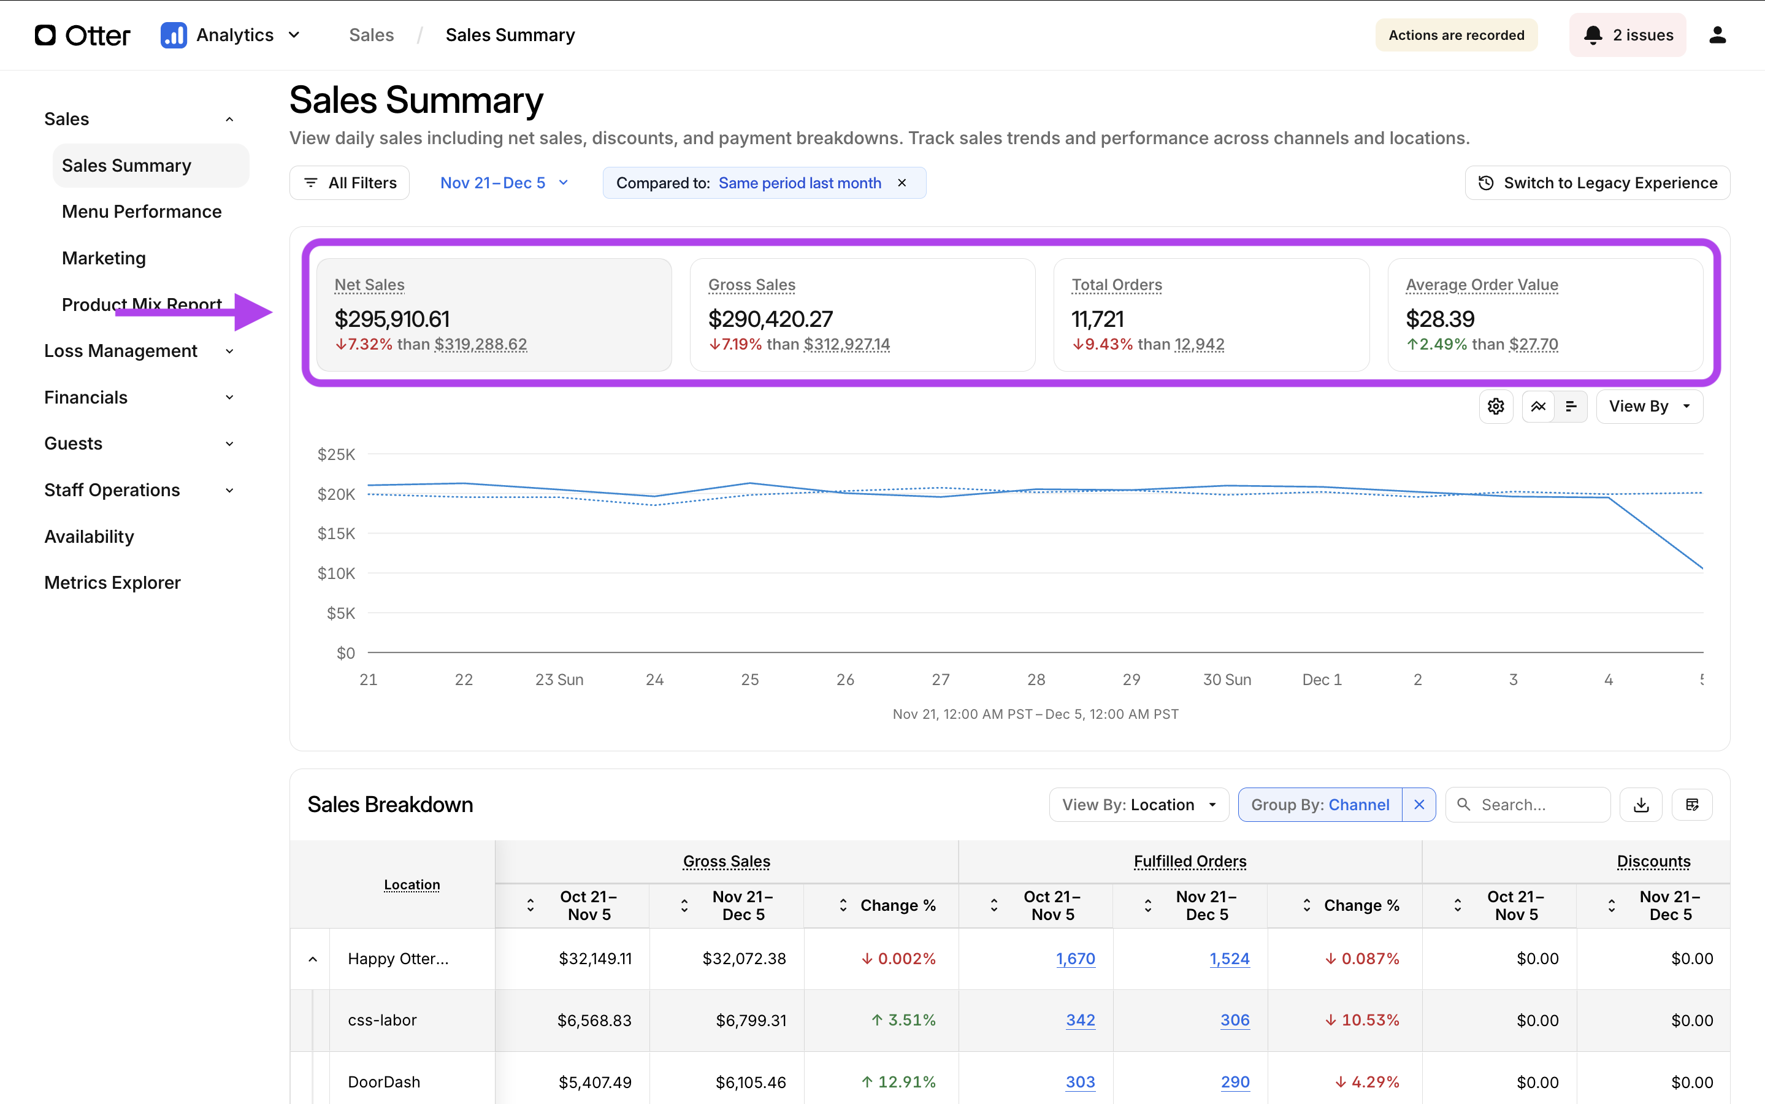Open All Filters

point(350,183)
